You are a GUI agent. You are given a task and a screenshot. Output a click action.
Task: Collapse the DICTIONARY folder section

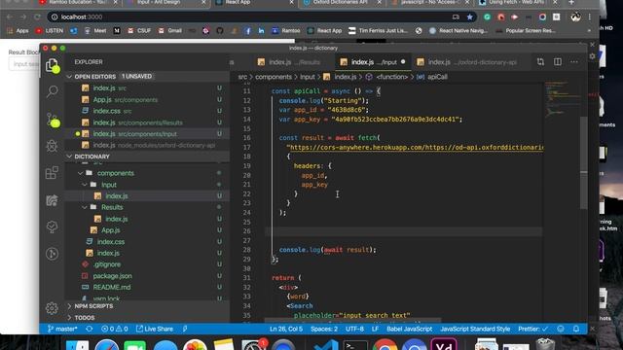point(69,157)
